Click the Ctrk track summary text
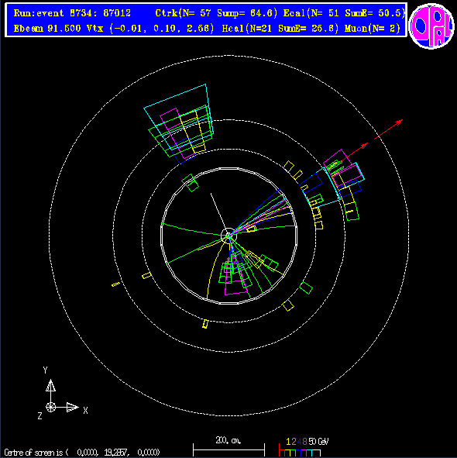Screen dimensions: 457x458 pos(216,13)
